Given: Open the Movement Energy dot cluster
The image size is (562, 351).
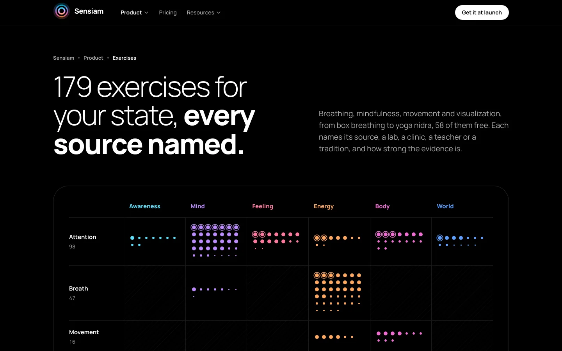Looking at the screenshot, I should click(x=335, y=337).
